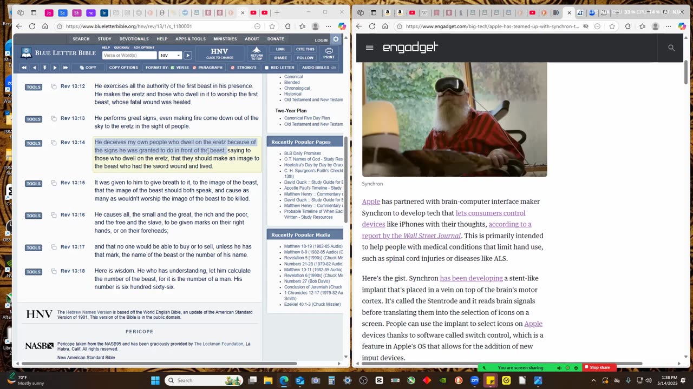Screen dimensions: 693x389
Task: Toggle Audio Bibles speaker option
Action: click(x=318, y=68)
